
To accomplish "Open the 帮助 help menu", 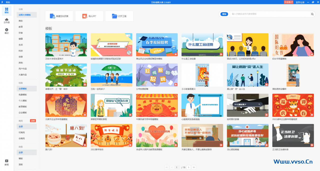I will point(8,2).
